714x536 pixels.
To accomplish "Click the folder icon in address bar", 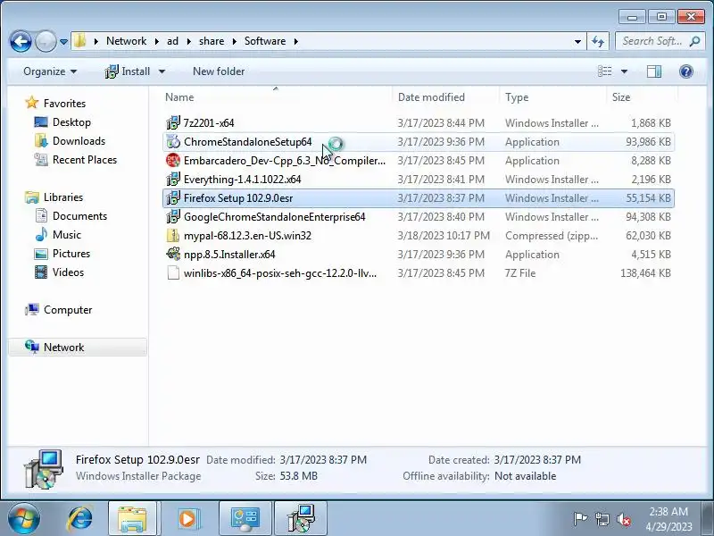I will tap(80, 41).
